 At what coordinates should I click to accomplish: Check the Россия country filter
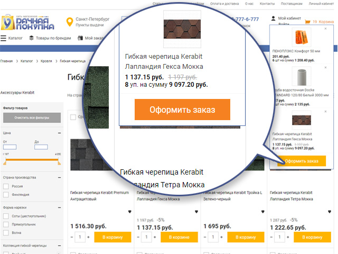[x=6, y=186]
